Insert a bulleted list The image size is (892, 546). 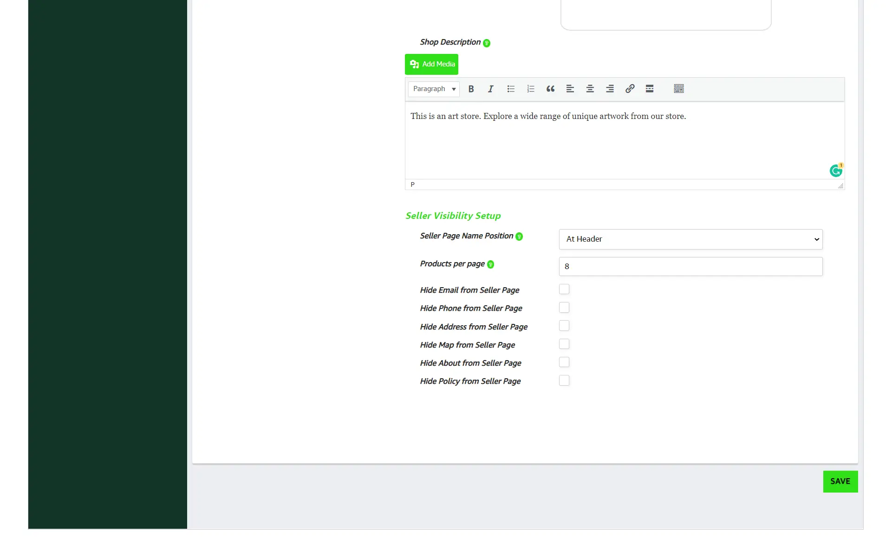511,89
